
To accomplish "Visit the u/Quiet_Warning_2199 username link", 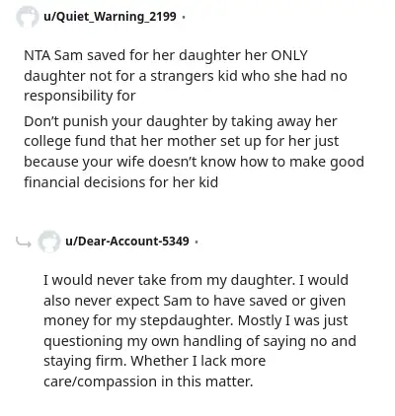I will click(x=110, y=16).
